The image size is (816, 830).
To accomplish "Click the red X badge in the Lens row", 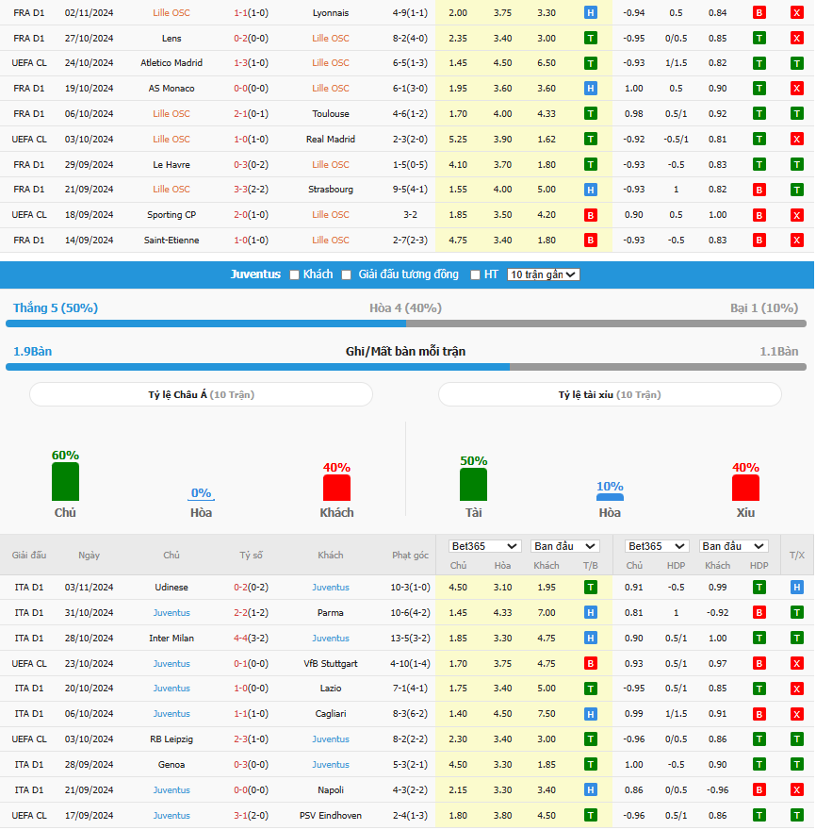I will point(796,38).
